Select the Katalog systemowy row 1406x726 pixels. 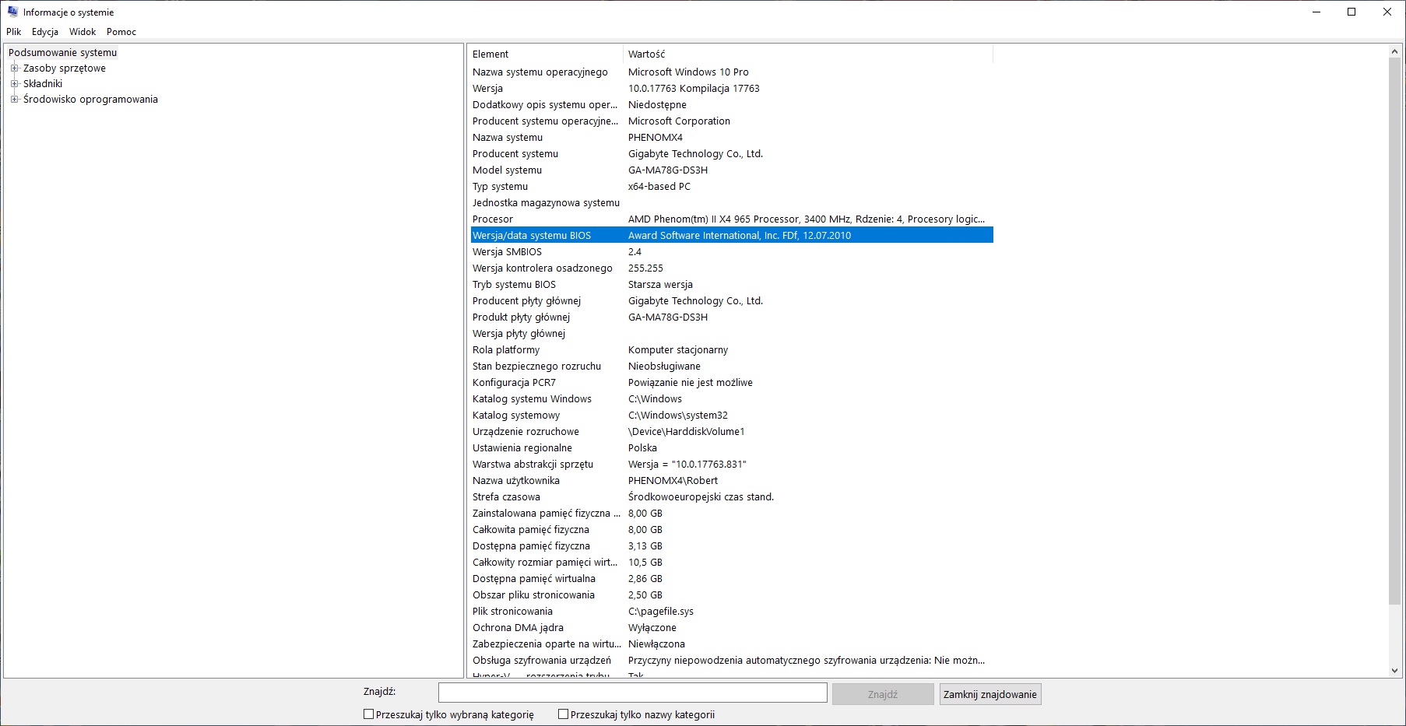[x=732, y=416]
